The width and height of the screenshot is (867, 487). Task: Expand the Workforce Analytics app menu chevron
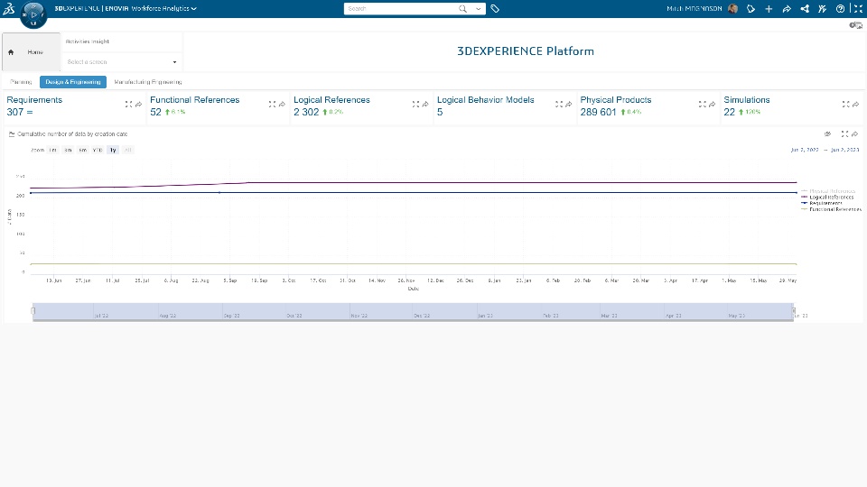pos(194,9)
